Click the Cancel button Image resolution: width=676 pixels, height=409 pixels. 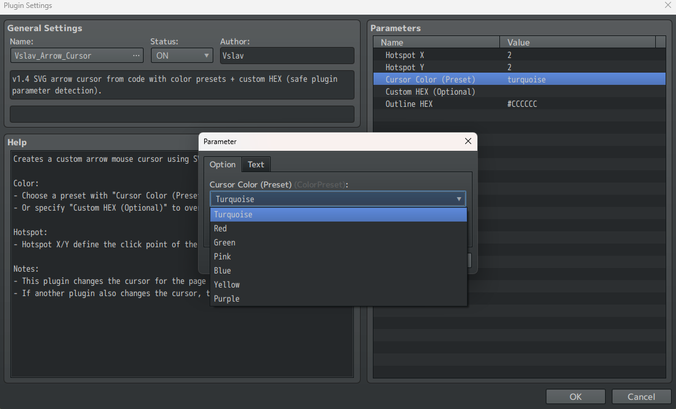pos(640,396)
